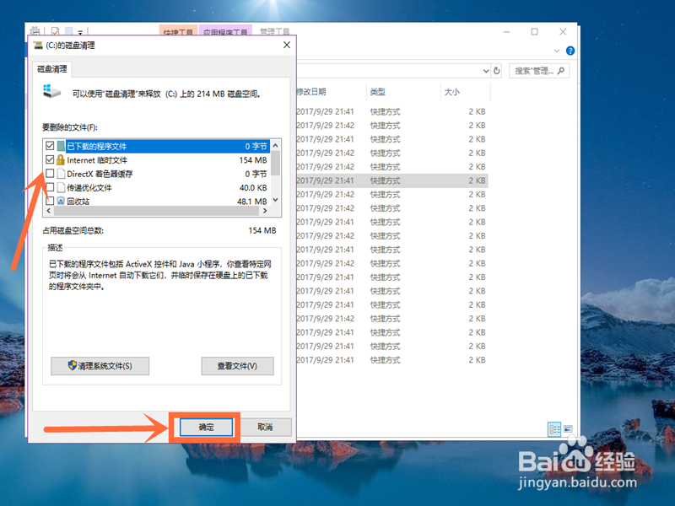The width and height of the screenshot is (675, 506).
Task: Click the 确定 button
Action: tap(206, 427)
